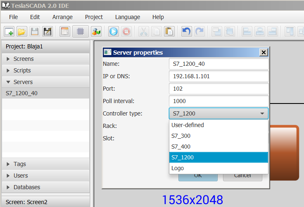Viewport: 304px width, 207px height.
Task: Click the clipboard paste icon
Action: 169,31
